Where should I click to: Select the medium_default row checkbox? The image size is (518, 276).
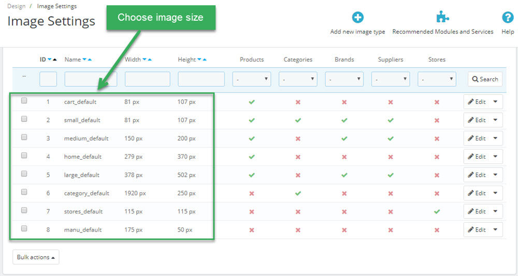pos(24,137)
